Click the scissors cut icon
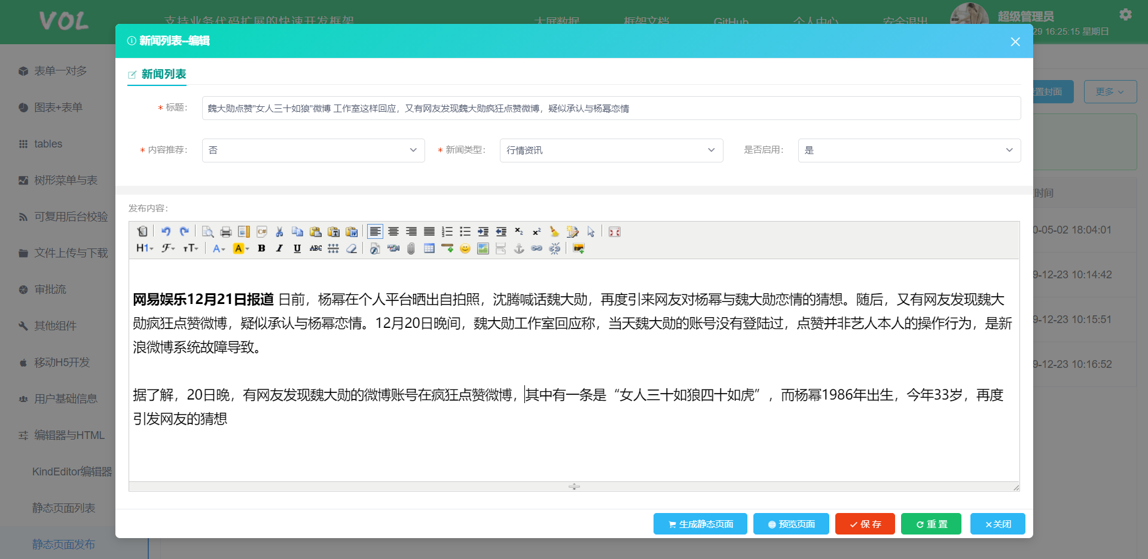This screenshot has height=559, width=1148. [279, 232]
